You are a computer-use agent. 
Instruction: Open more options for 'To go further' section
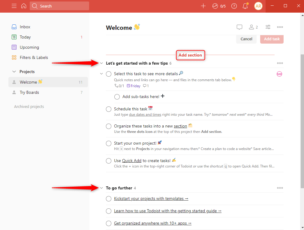pyautogui.click(x=280, y=188)
